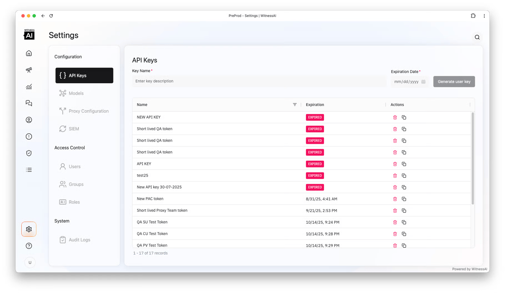Select API Keys in the Configuration menu
Viewport: 505px width, 293px height.
[84, 76]
